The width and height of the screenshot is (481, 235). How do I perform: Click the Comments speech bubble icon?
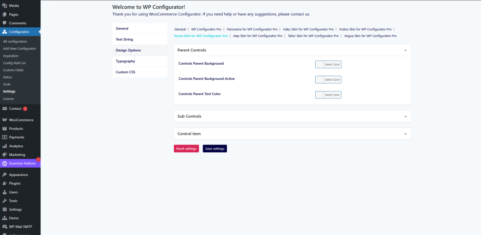pos(5,23)
